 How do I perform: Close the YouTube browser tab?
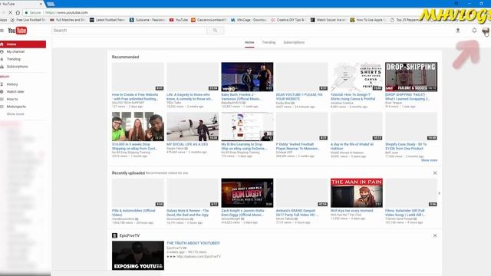[x=41, y=4]
